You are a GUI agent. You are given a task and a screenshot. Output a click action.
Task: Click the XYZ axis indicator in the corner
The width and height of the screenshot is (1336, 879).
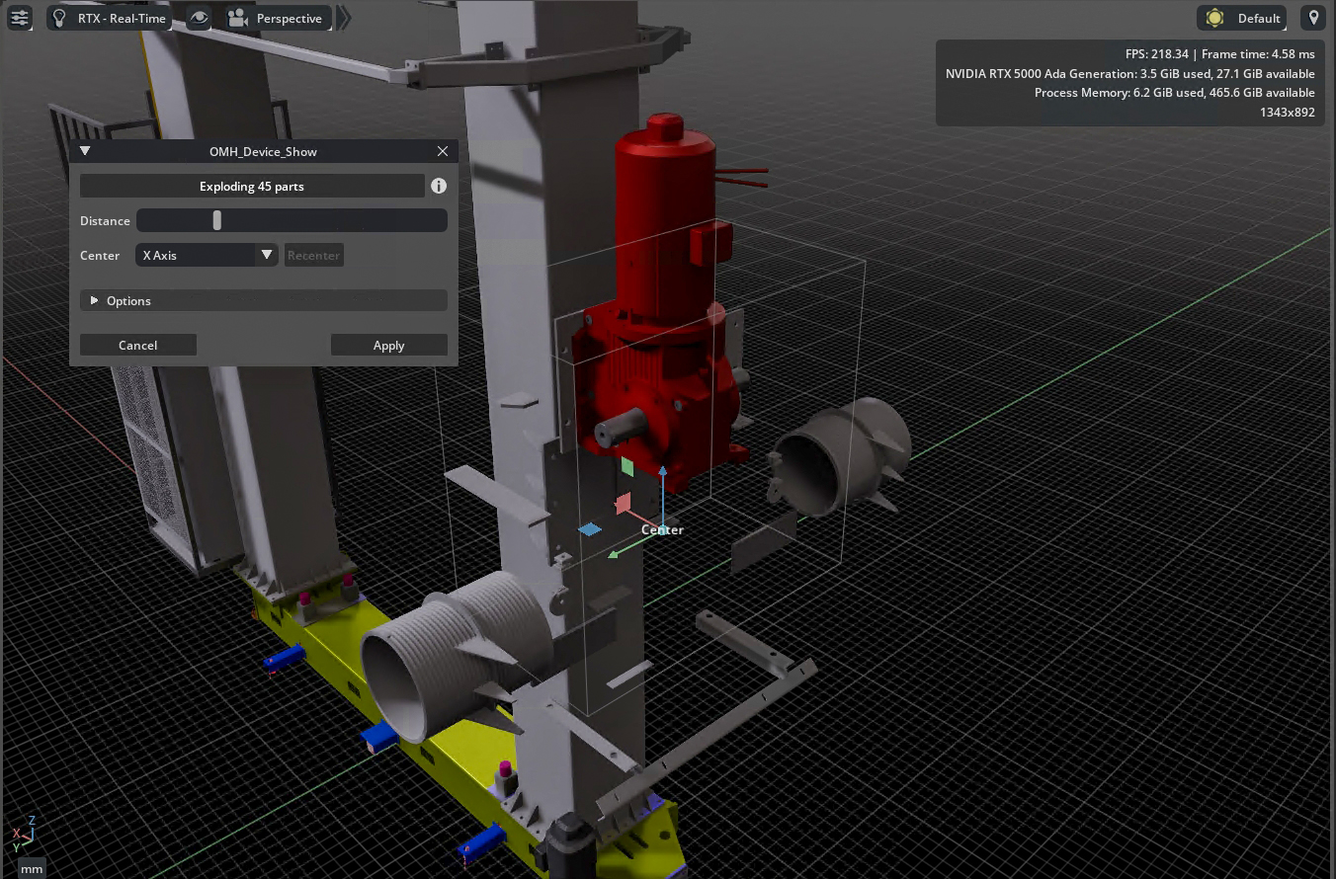(25, 835)
